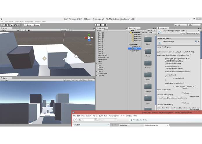Click the scene orientation gizmo
This screenshot has width=202, height=144.
point(89,38)
